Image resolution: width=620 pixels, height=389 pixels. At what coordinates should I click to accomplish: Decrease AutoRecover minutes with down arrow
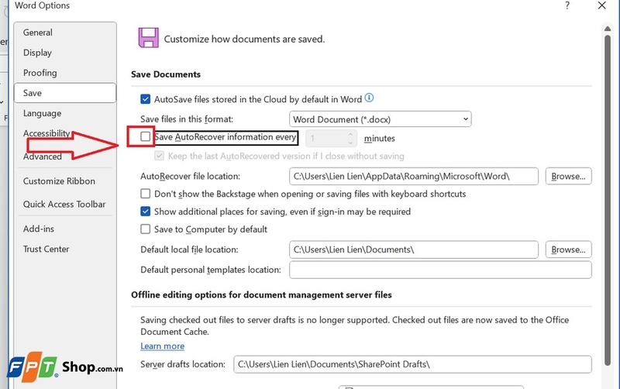tap(350, 143)
